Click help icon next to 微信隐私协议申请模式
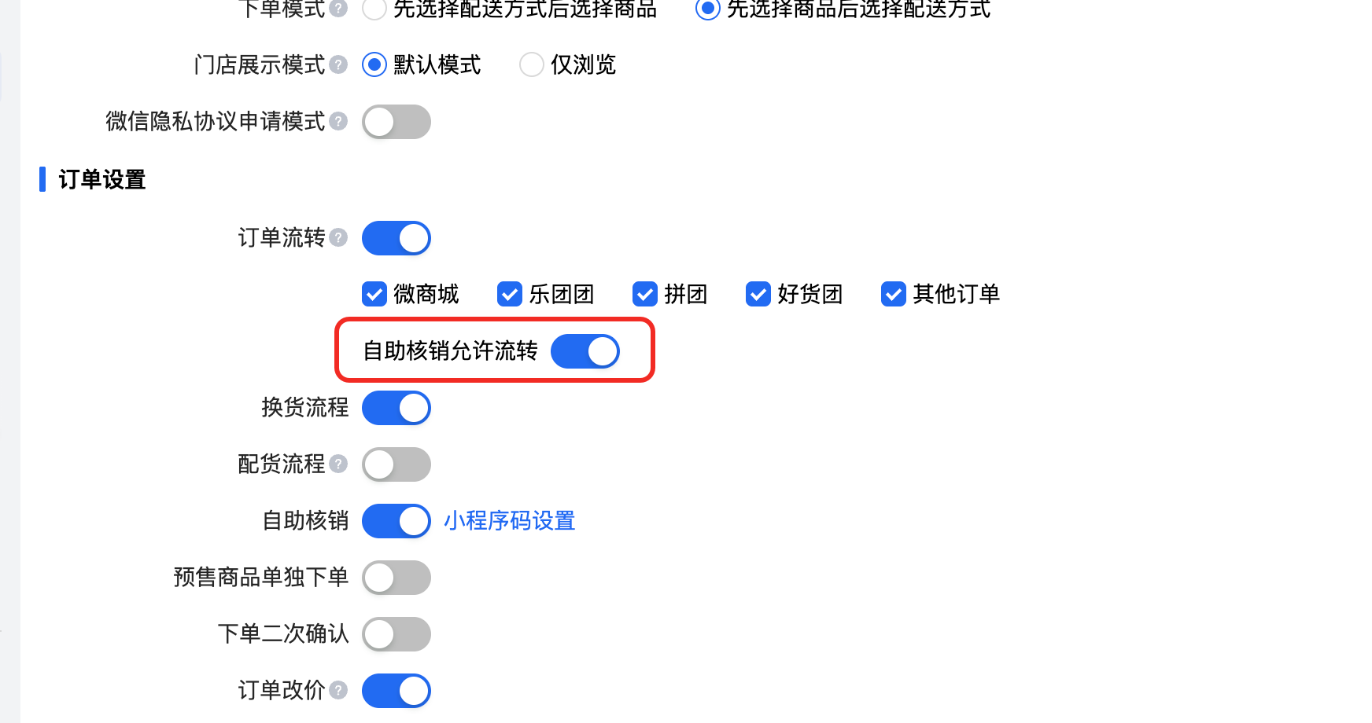This screenshot has width=1372, height=723. (x=338, y=121)
